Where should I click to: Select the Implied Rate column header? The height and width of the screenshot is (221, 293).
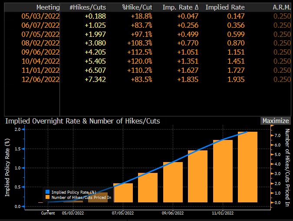click(x=224, y=7)
